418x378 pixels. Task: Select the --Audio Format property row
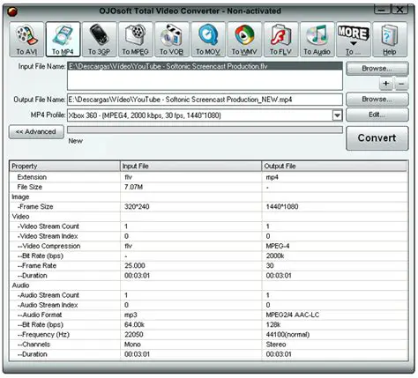208,315
